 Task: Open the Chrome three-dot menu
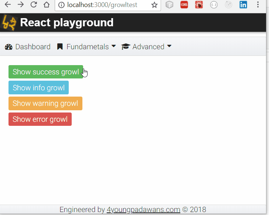pyautogui.click(x=258, y=5)
